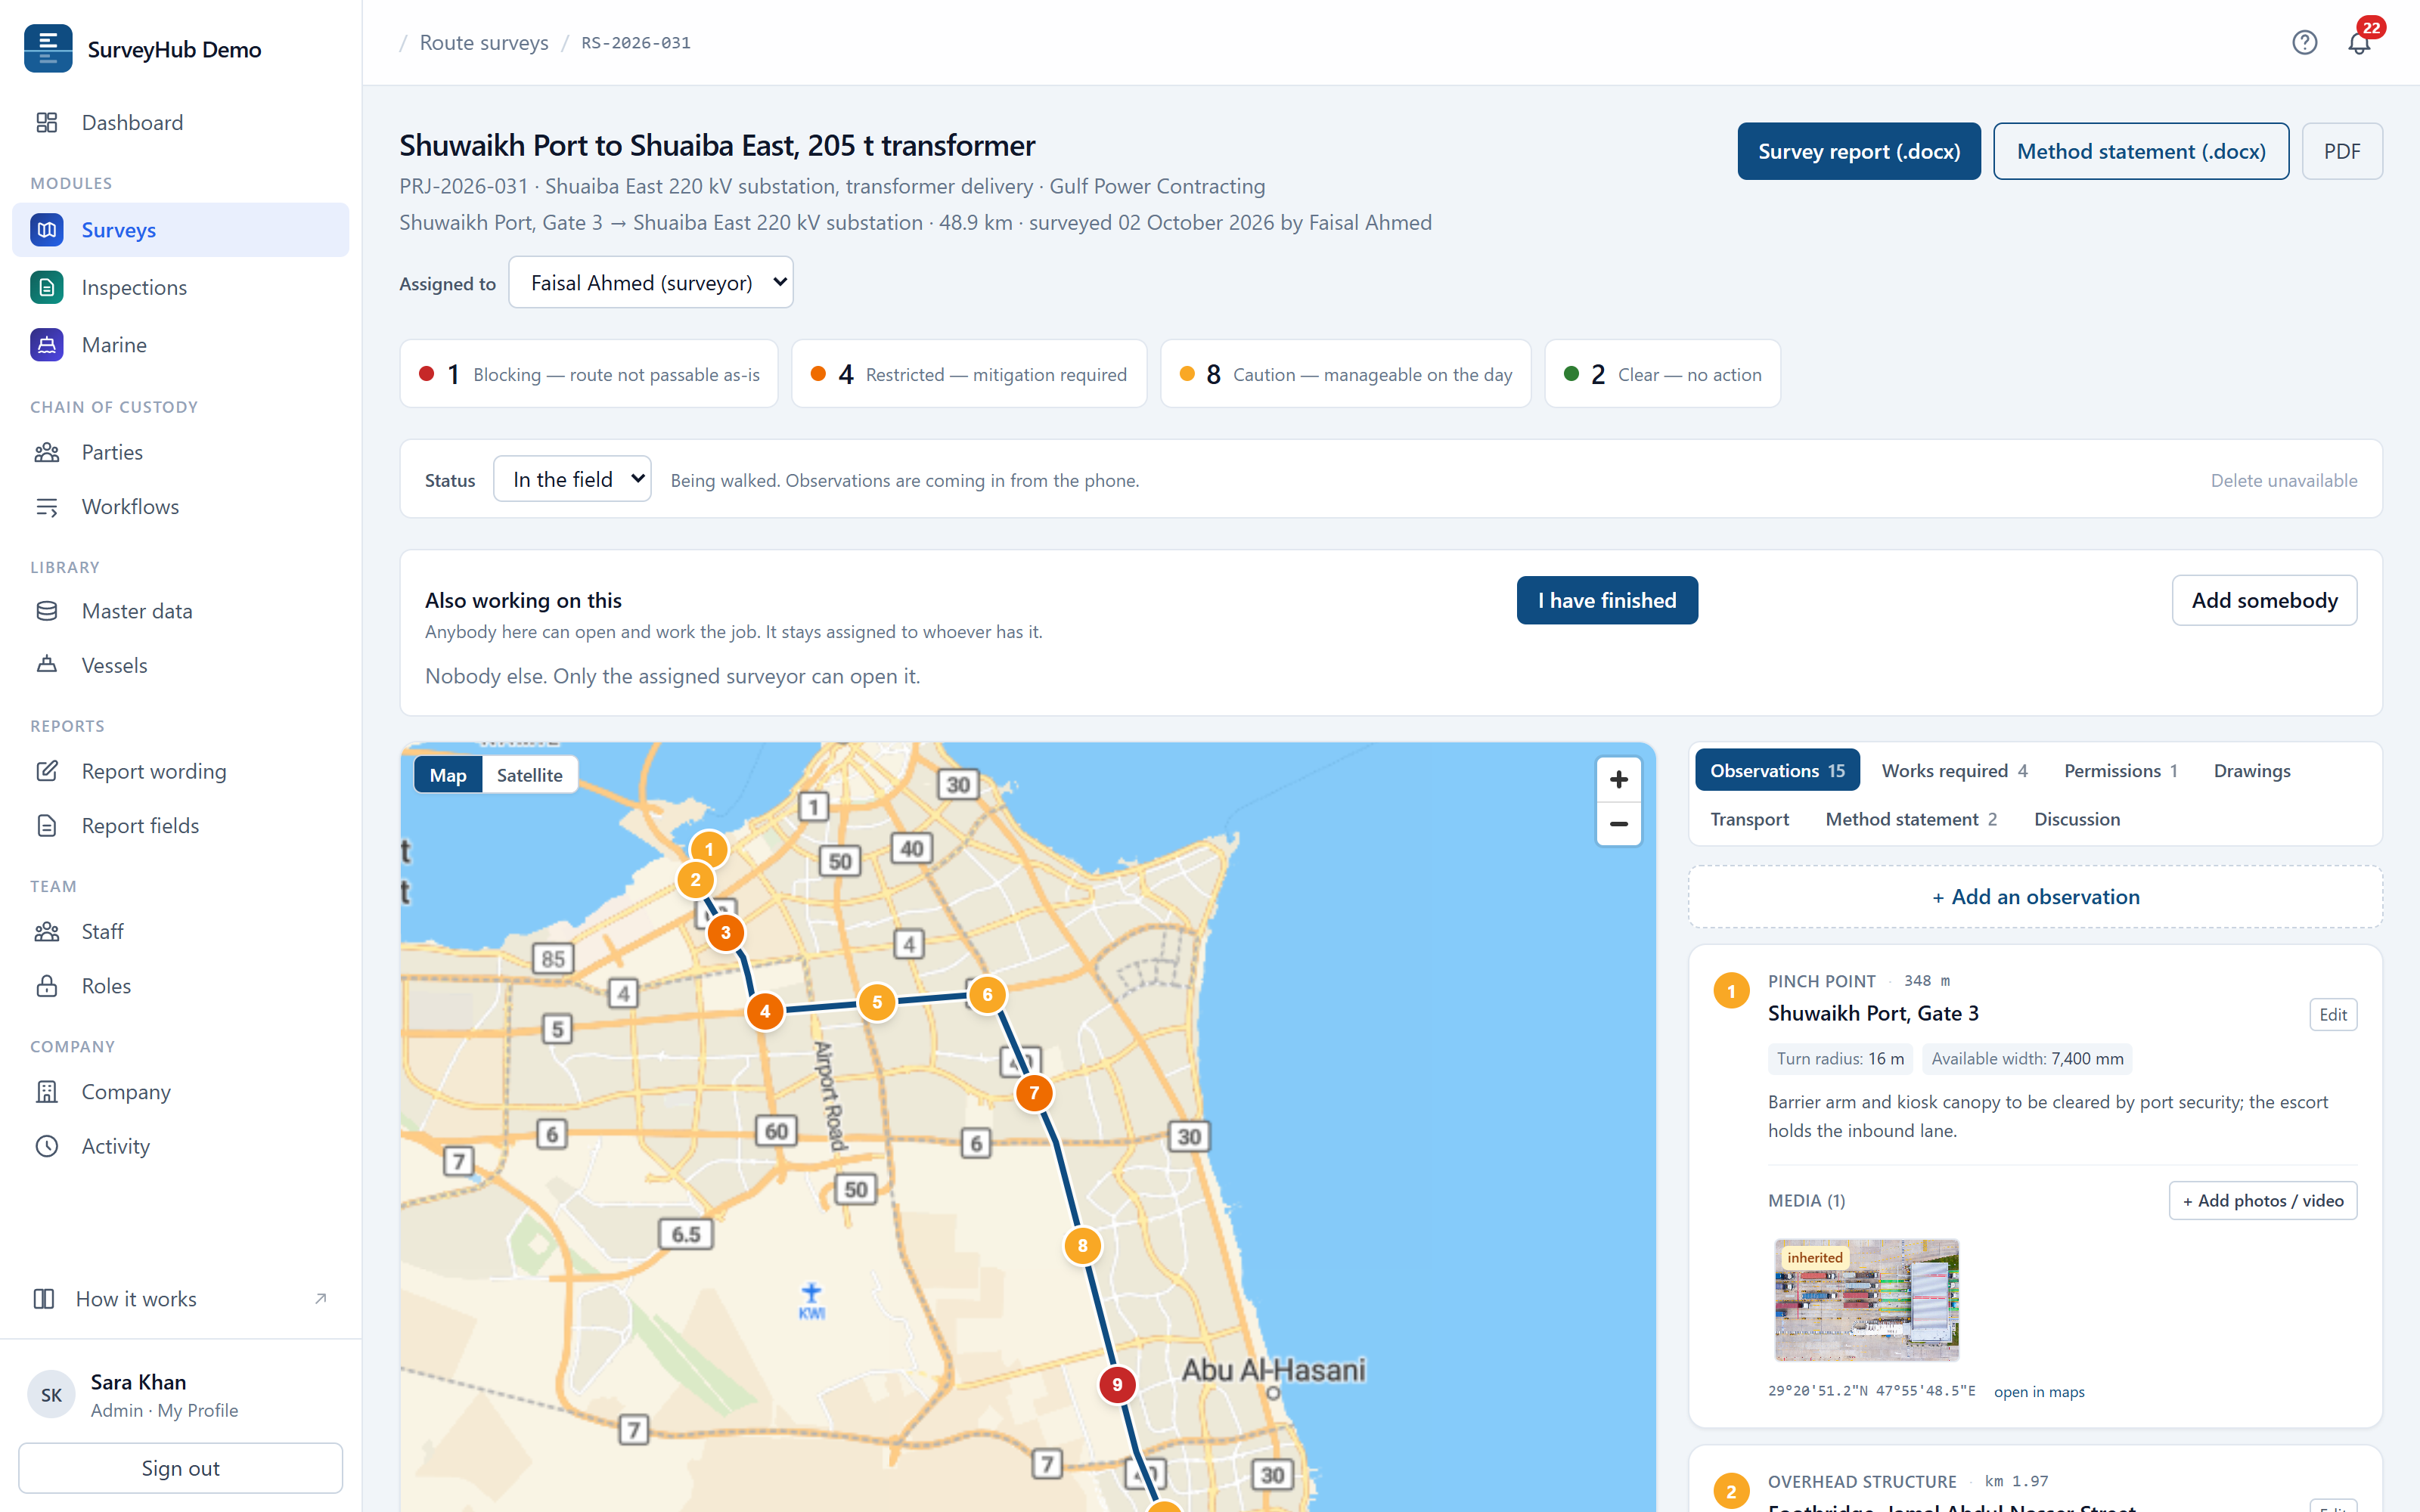Open Master data library

point(181,611)
